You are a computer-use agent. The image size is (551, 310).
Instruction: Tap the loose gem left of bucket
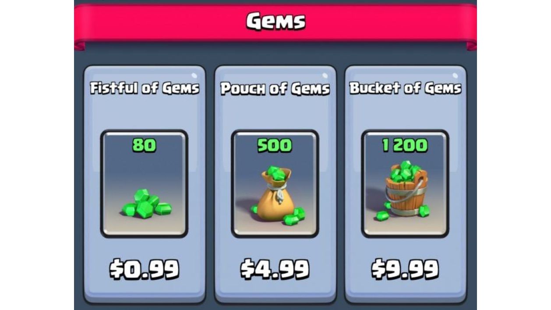(383, 215)
